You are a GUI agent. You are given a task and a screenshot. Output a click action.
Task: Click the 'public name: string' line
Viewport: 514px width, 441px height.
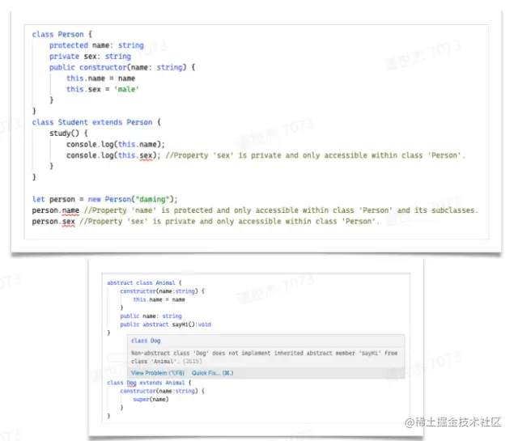coord(151,316)
